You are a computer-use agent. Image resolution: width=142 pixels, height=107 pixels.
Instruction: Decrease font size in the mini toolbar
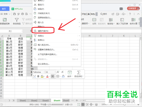62,72
